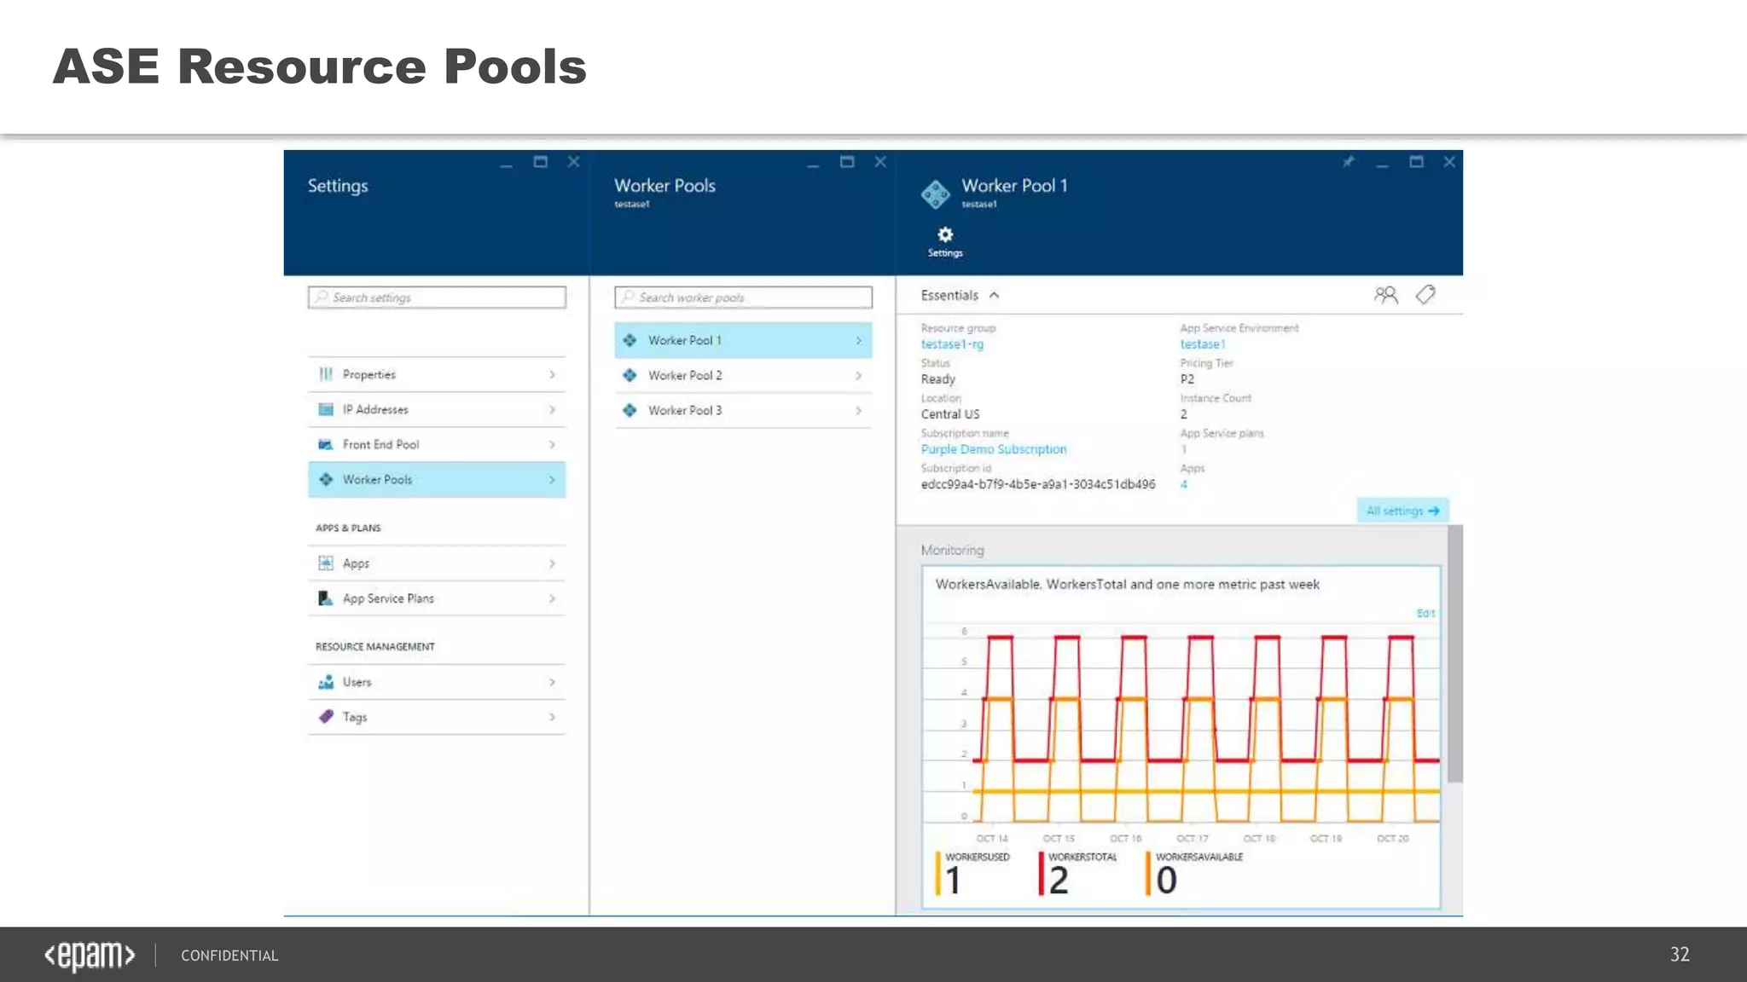Maximize the Worker Pools blade

pyautogui.click(x=847, y=161)
